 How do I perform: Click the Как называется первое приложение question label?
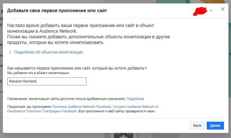click(x=77, y=68)
